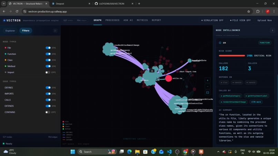The height and width of the screenshot is (156, 278).
Task: Reload the page
Action: pos(17,11)
